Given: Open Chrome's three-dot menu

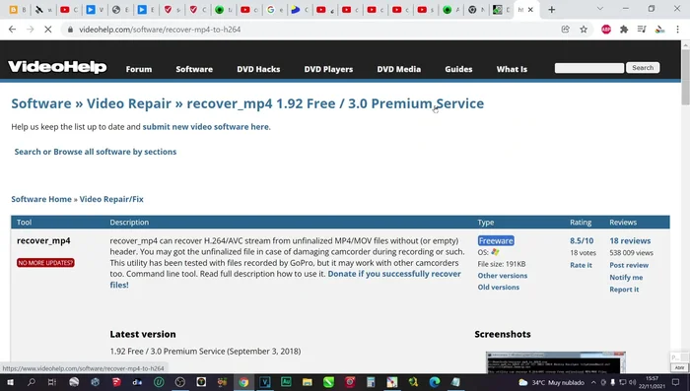Looking at the screenshot, I should [677, 30].
